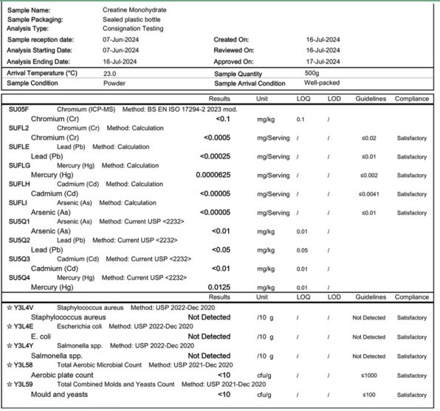Select the Mercury 0.0000625 result value

[213, 175]
